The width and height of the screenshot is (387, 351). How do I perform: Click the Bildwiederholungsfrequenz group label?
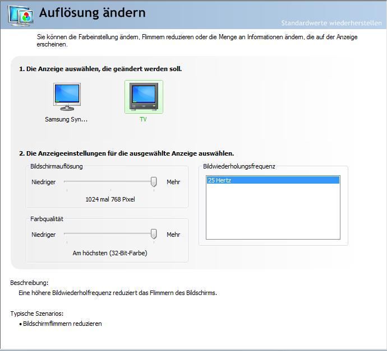pos(239,166)
